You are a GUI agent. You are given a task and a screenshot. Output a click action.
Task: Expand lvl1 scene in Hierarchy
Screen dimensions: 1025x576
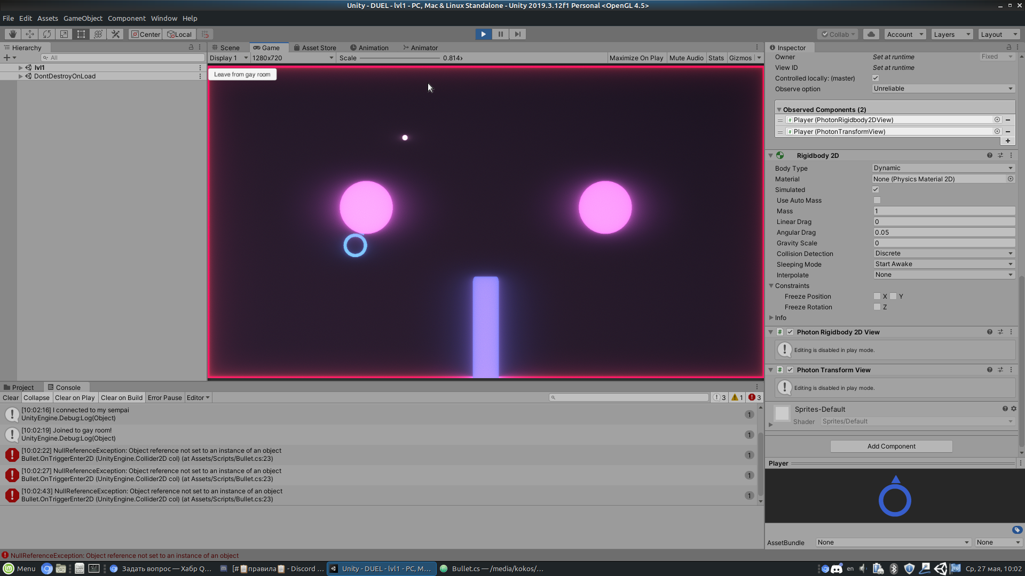point(20,68)
